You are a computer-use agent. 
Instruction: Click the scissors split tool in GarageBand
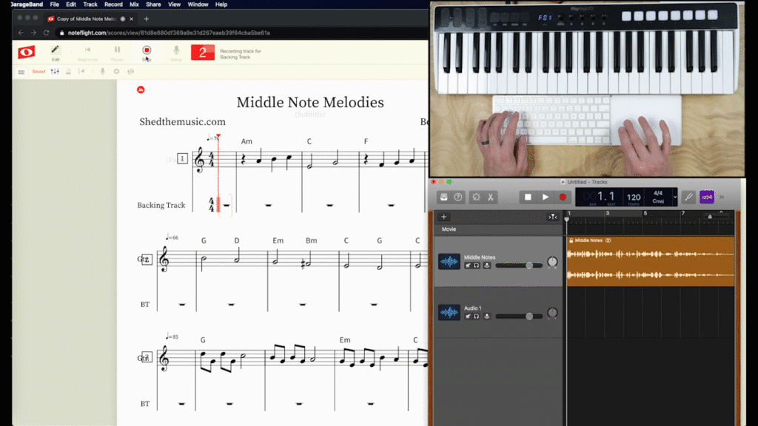[491, 197]
